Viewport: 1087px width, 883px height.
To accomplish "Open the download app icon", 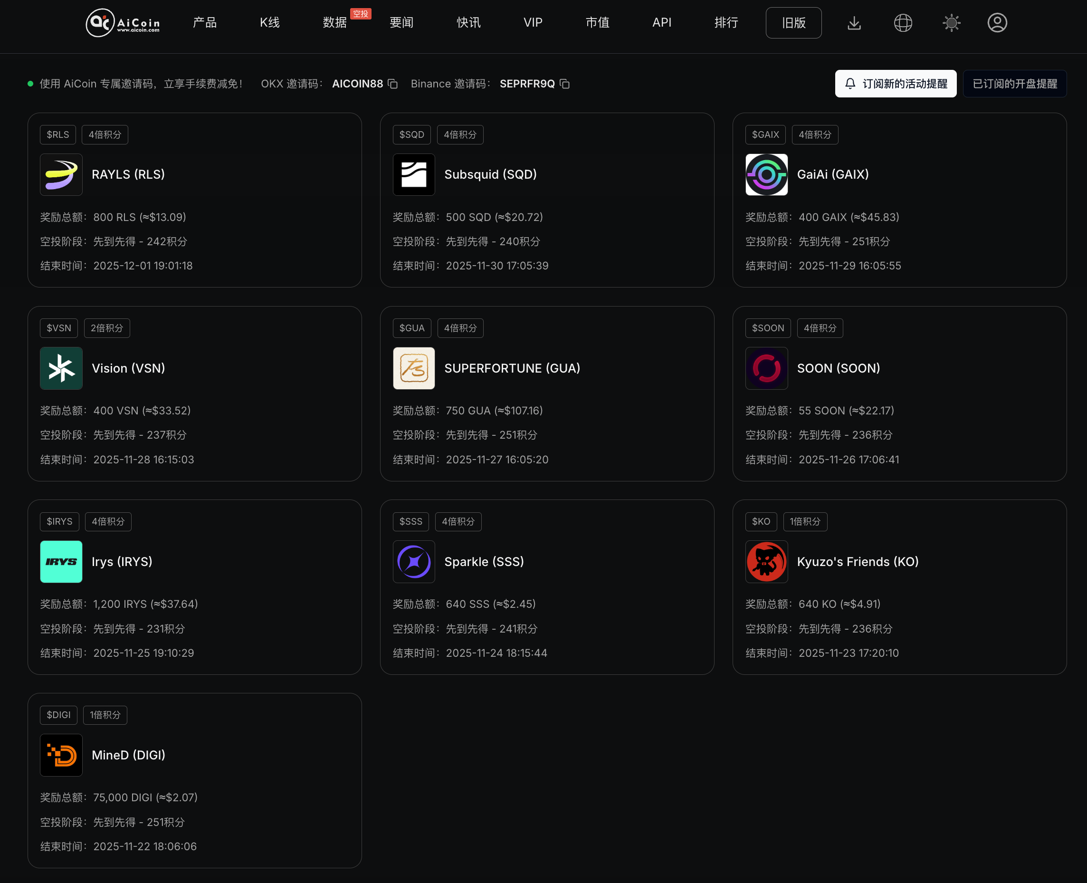I will point(854,22).
